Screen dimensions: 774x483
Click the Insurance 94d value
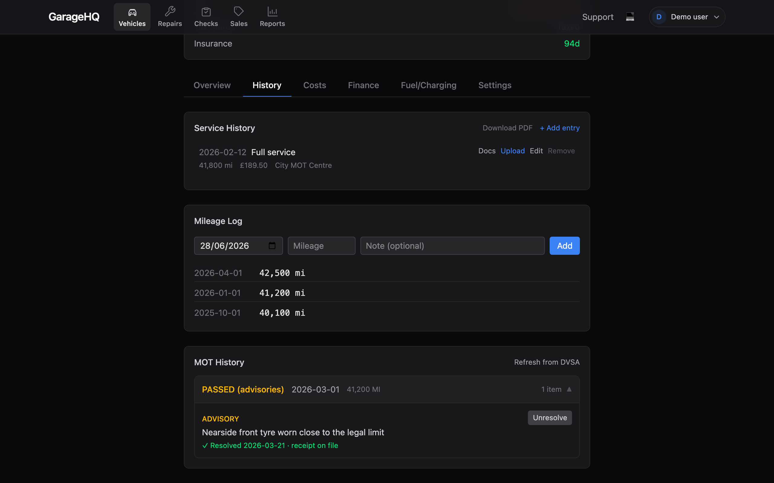pyautogui.click(x=571, y=43)
